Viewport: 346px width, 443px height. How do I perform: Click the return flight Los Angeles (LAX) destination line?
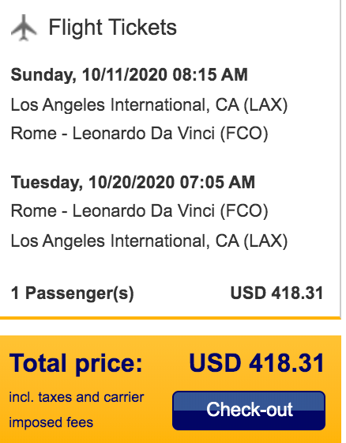pos(149,241)
